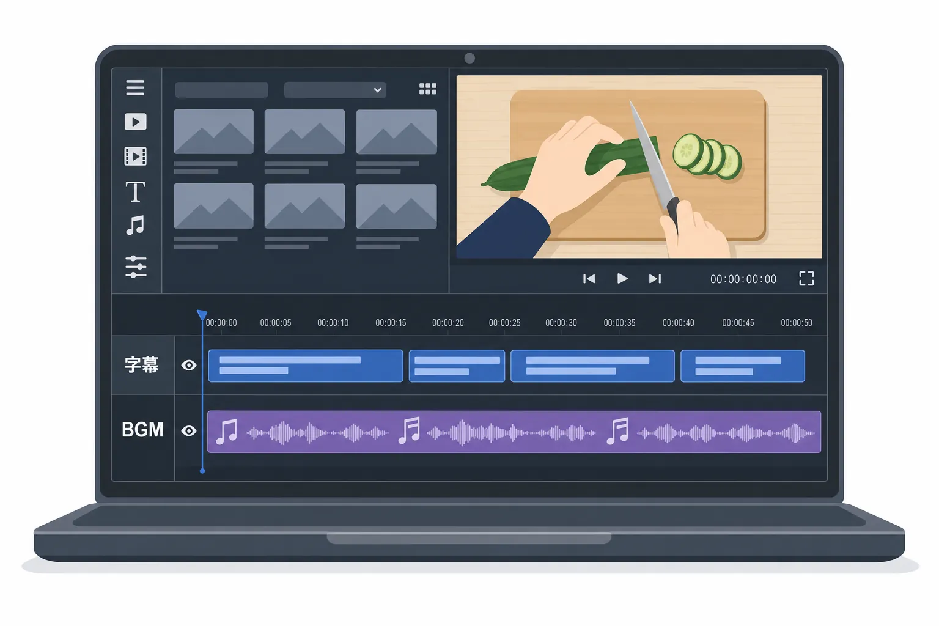Select the 字幕 track label
Screen dimensions: 939x626
tap(142, 365)
